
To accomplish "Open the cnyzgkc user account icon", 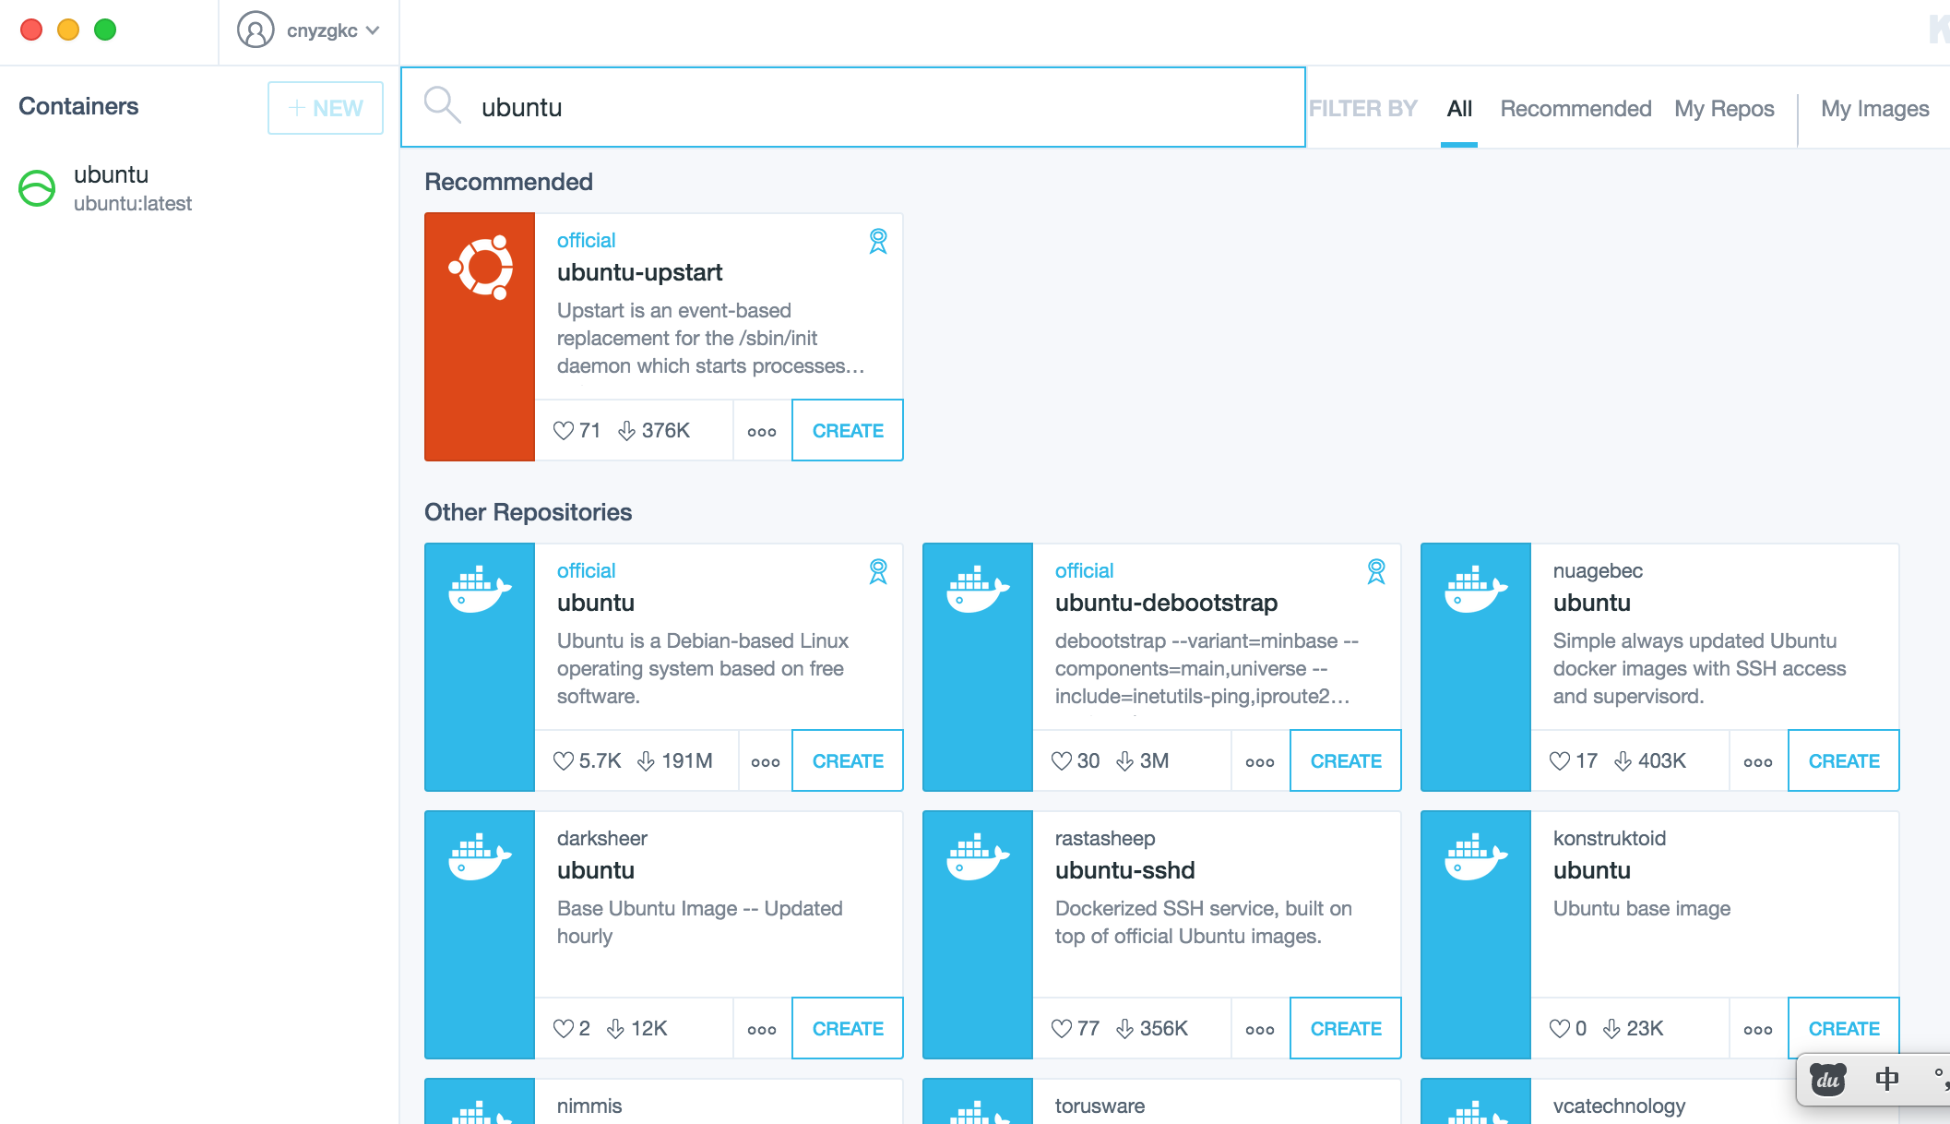I will click(x=256, y=30).
